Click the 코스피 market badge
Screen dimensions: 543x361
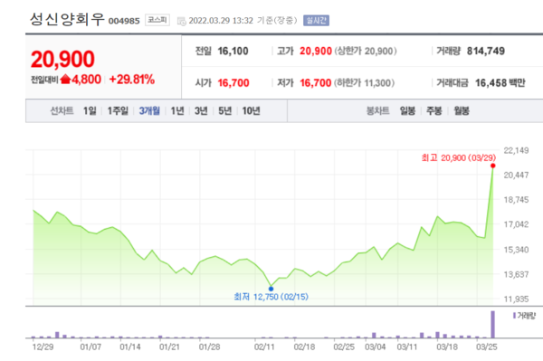click(157, 20)
